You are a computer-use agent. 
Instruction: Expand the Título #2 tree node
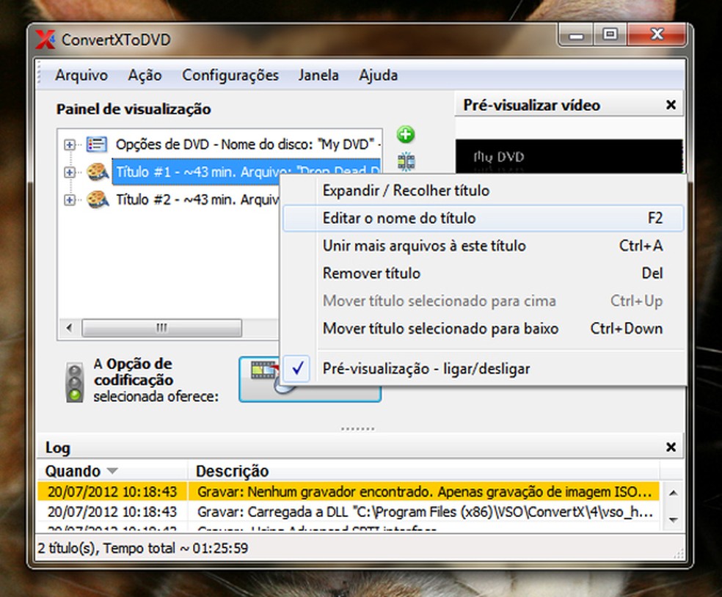(70, 199)
